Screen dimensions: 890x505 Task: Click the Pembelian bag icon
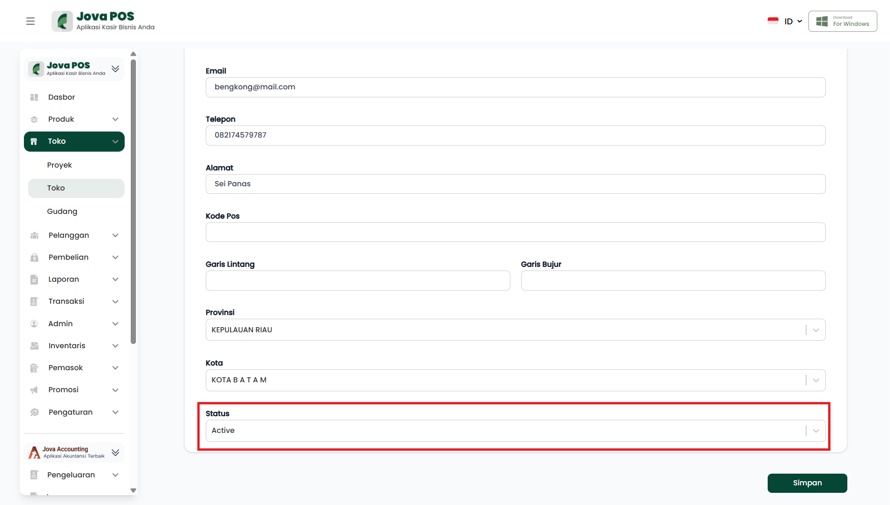(x=34, y=257)
